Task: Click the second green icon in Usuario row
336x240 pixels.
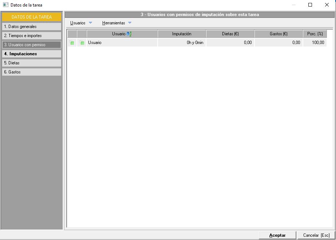Action: coord(82,43)
